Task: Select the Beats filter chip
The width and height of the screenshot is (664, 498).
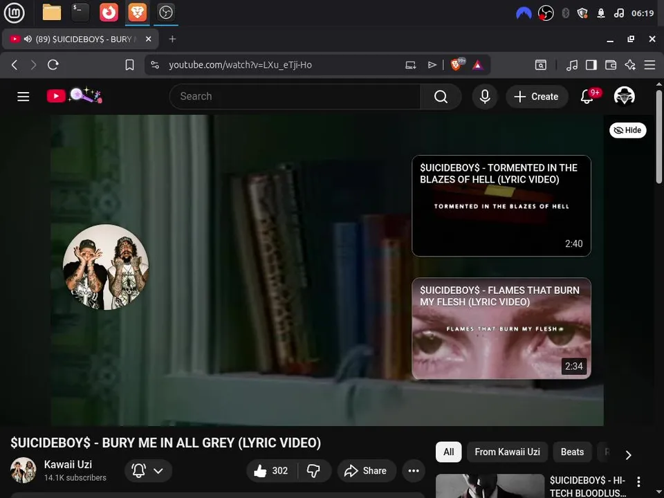Action: pyautogui.click(x=572, y=452)
